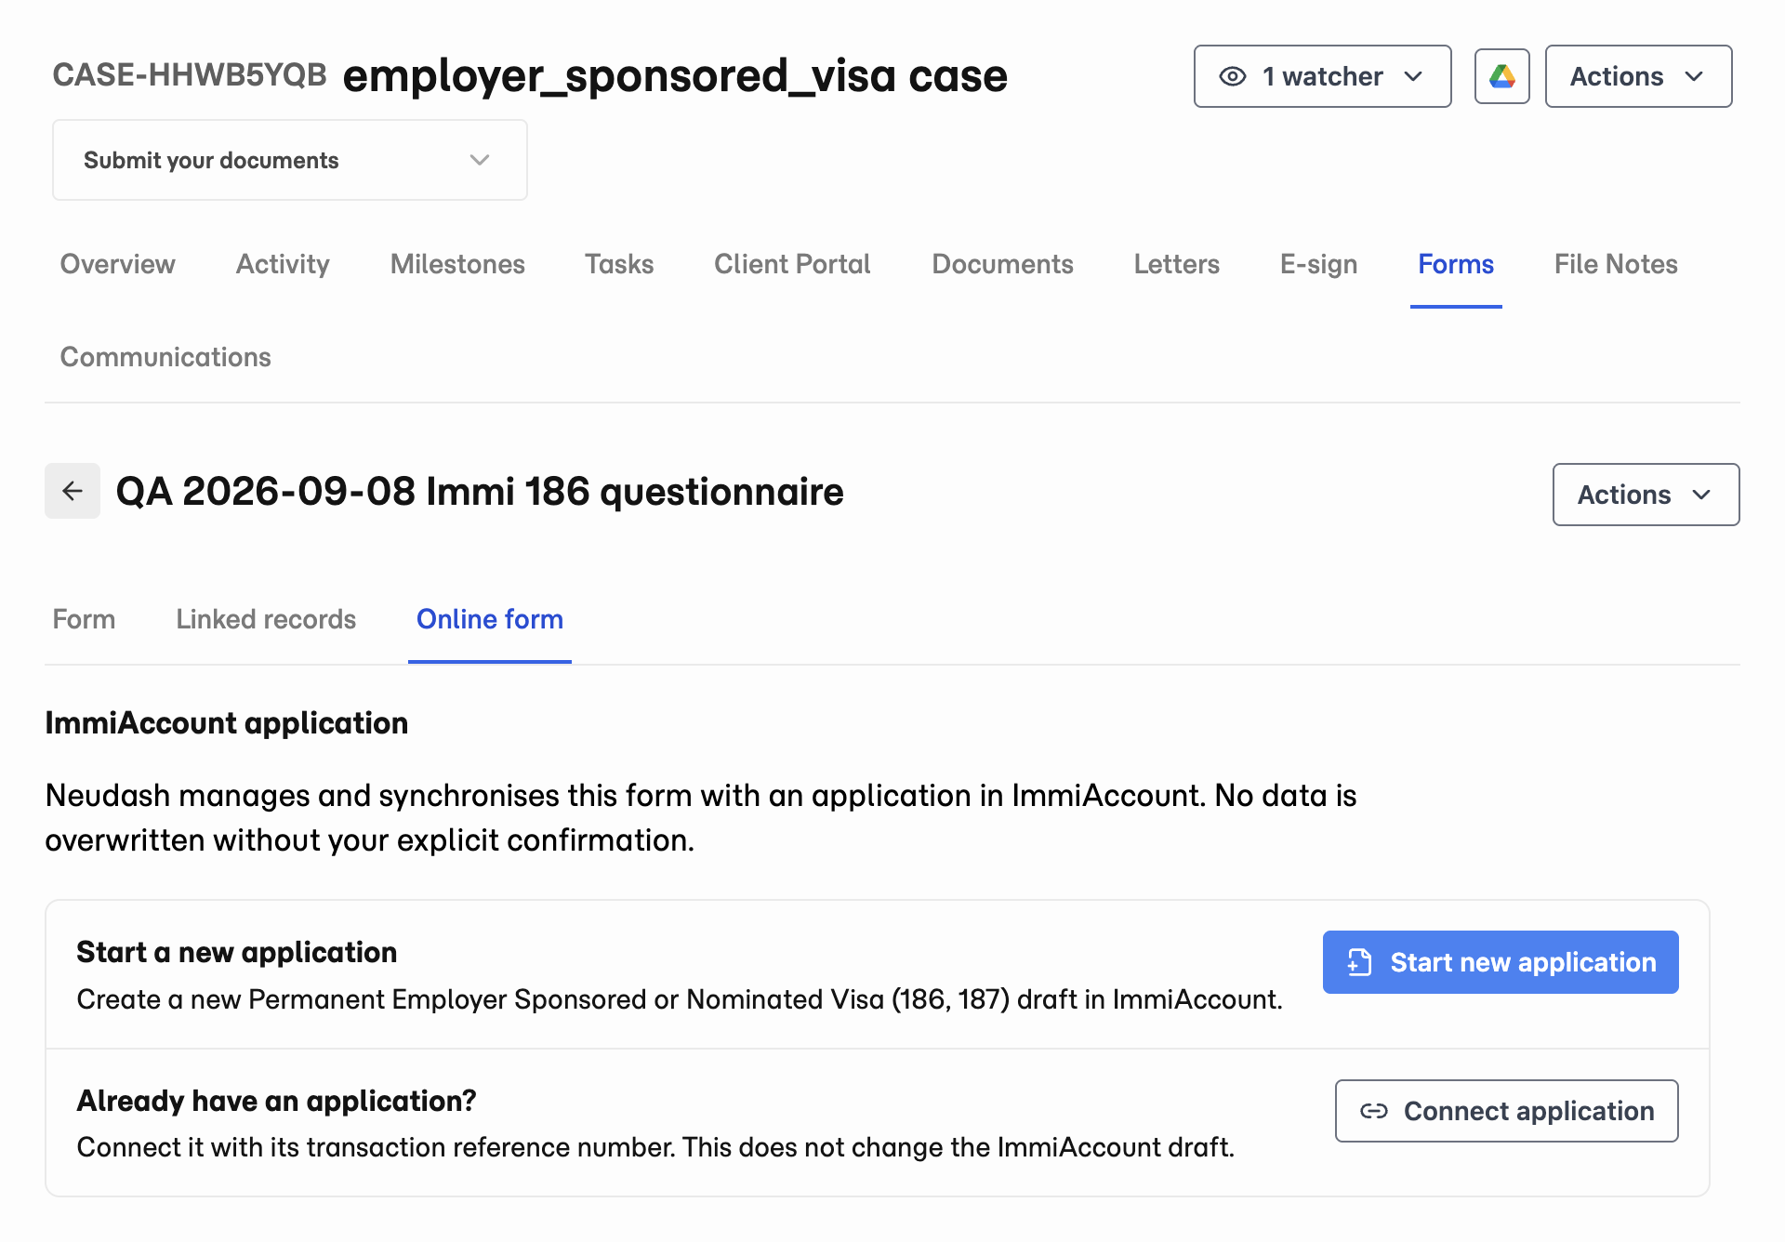Viewport: 1785px width, 1242px height.
Task: Select the Online form sub-tab
Action: (490, 619)
